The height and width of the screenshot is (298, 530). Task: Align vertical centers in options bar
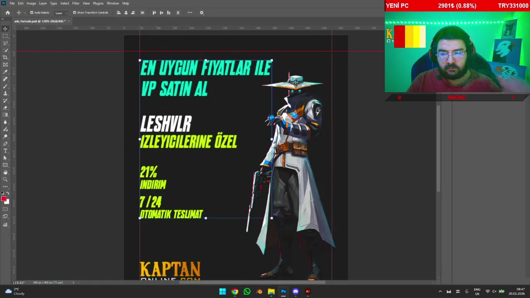[x=161, y=12]
